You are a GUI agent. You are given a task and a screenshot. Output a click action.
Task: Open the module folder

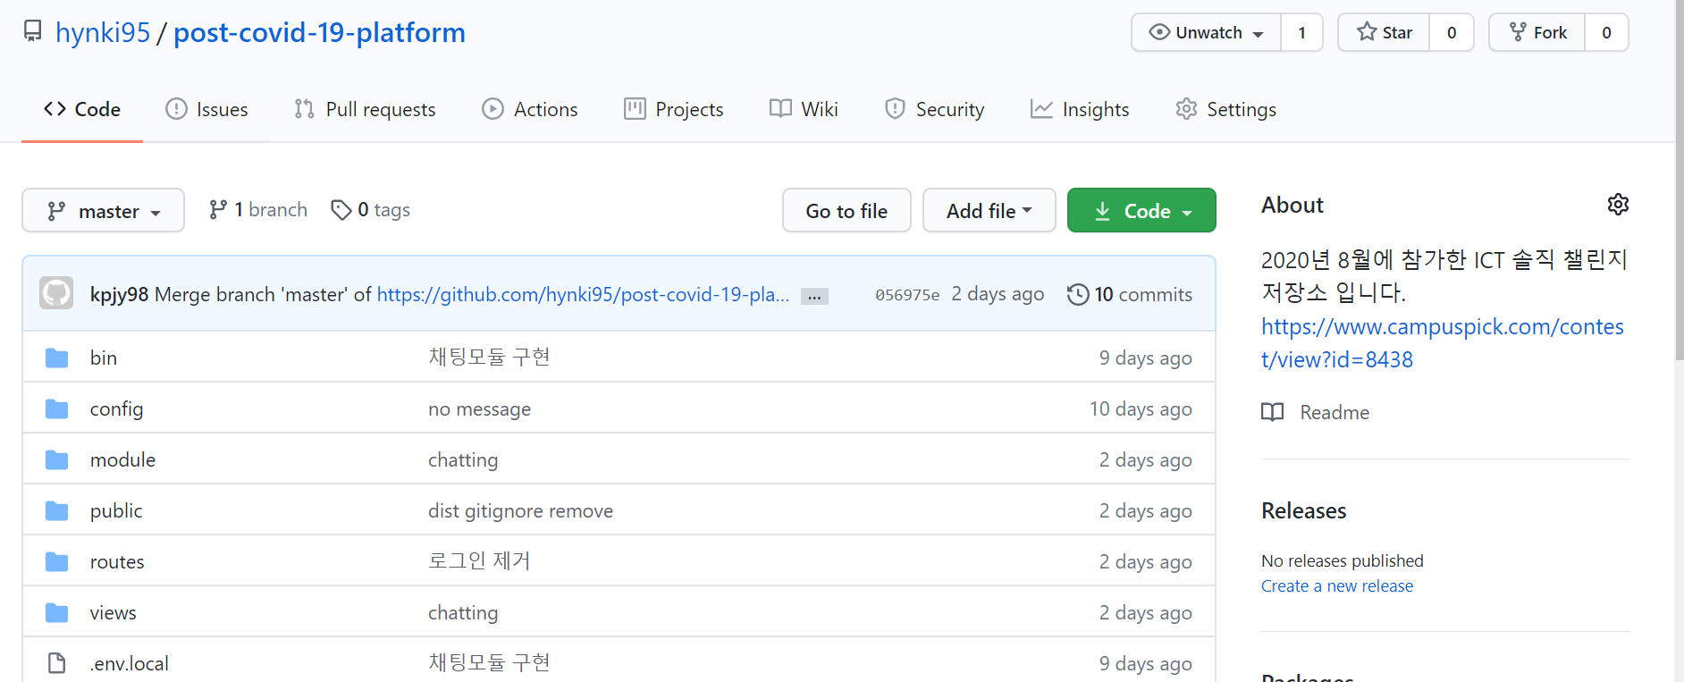[x=122, y=459]
